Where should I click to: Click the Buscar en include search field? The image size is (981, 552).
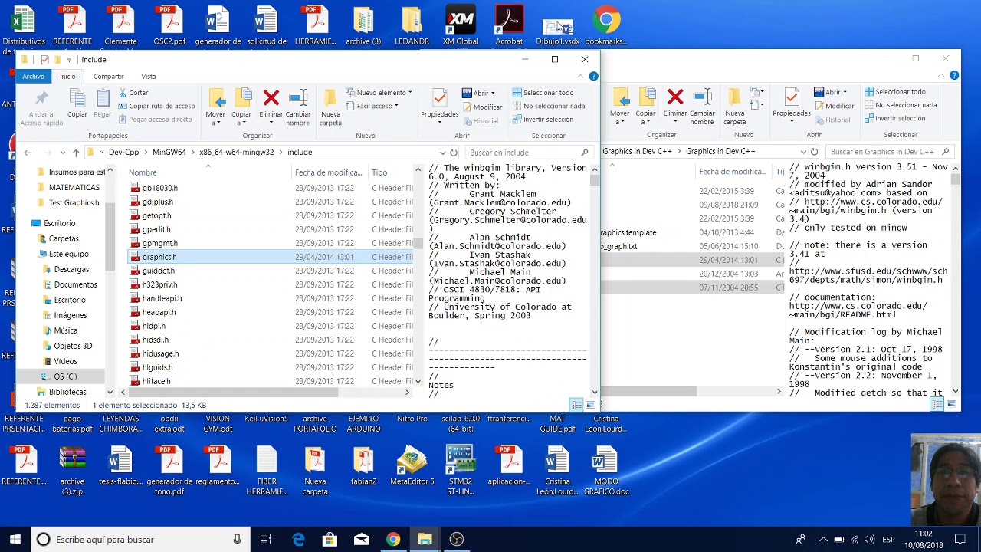tap(529, 153)
